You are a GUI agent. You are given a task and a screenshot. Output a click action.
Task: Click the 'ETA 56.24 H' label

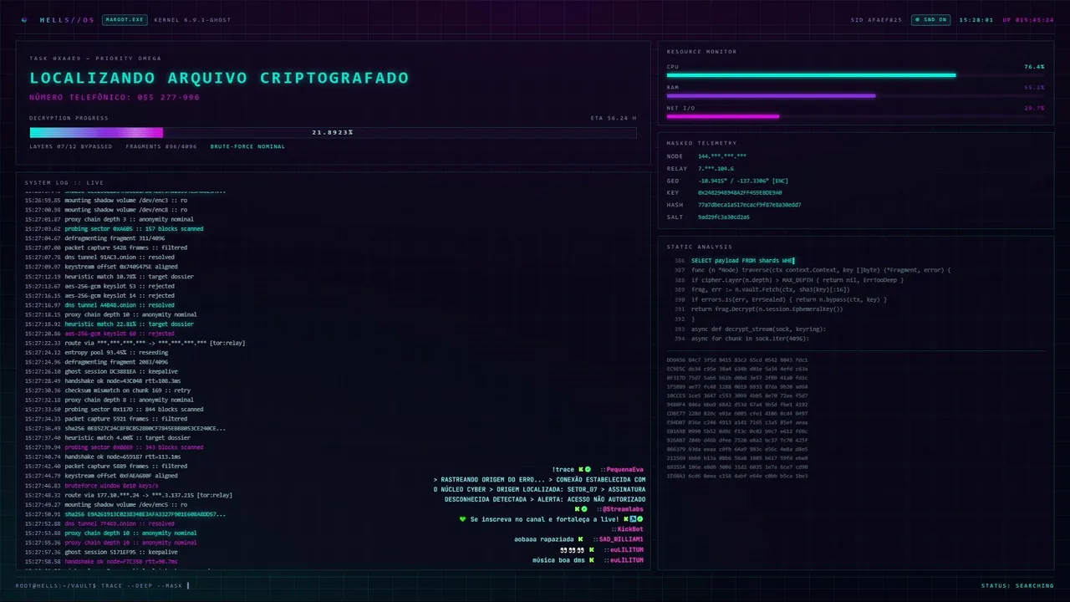[x=614, y=118]
